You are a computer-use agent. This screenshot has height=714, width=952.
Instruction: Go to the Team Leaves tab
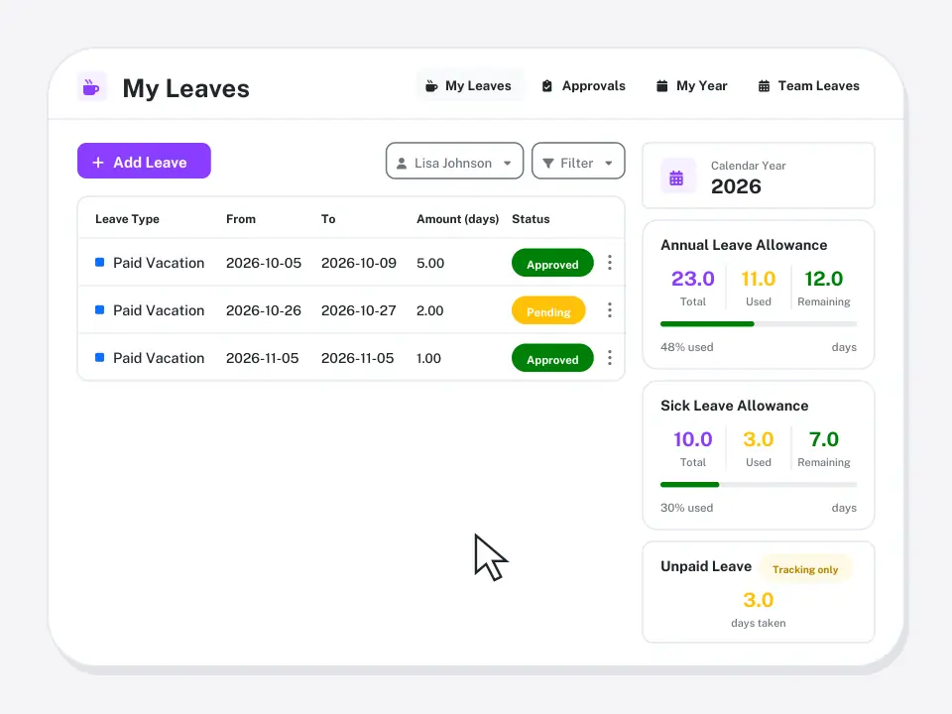pos(809,85)
